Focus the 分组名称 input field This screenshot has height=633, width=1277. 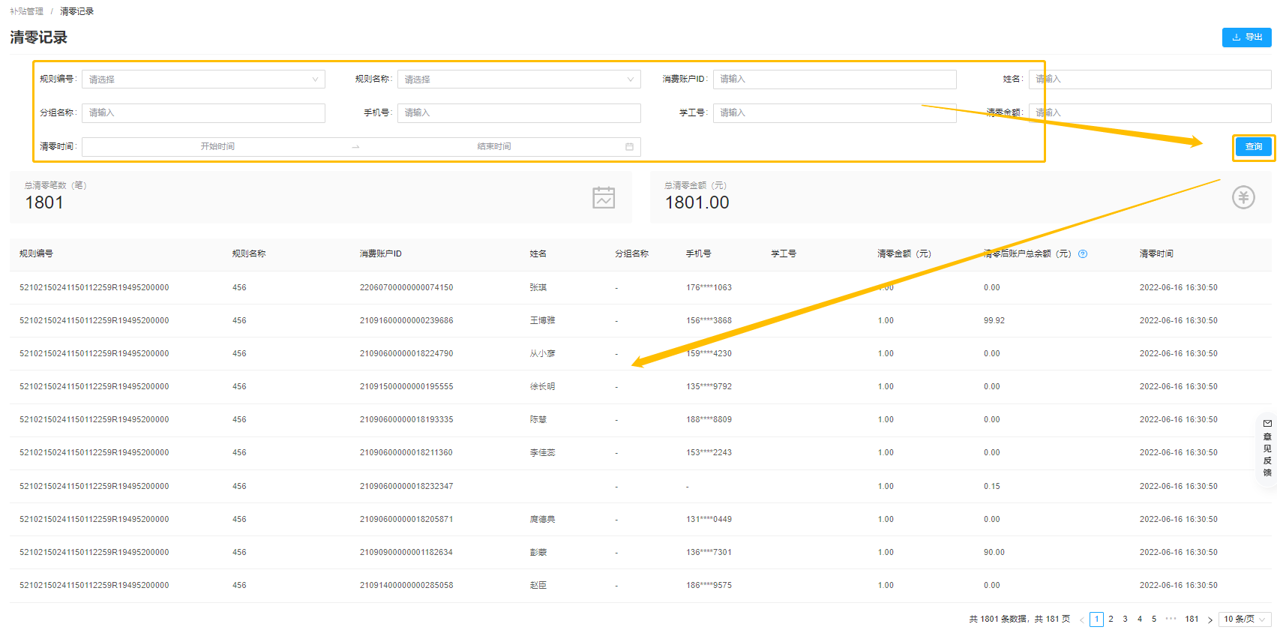[203, 113]
